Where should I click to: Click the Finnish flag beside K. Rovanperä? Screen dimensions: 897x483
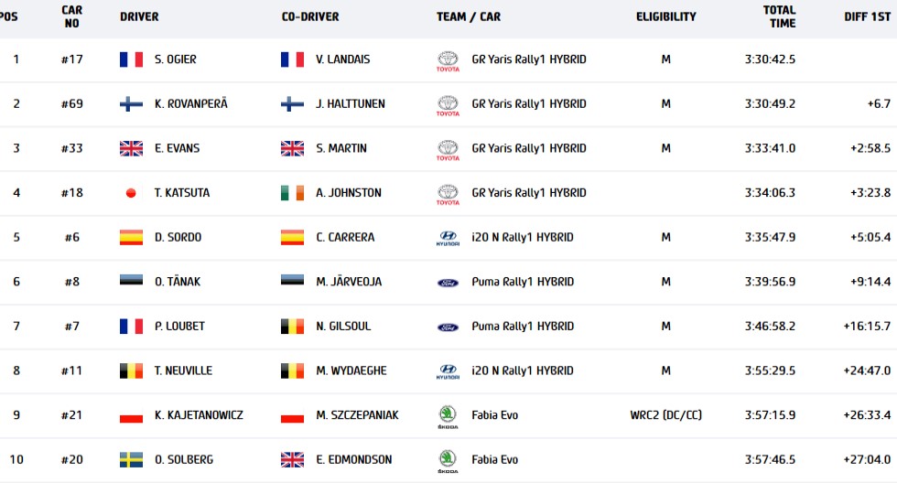[131, 104]
